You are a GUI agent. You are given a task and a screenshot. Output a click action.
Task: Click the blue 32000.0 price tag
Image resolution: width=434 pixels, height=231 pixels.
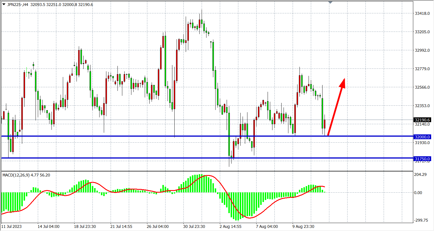click(x=422, y=137)
